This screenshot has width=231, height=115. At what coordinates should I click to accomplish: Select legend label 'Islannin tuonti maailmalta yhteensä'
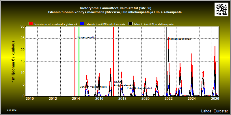[x=56, y=24]
